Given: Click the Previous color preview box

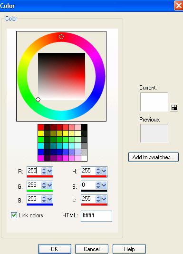Looking at the screenshot, I should coord(154,133).
